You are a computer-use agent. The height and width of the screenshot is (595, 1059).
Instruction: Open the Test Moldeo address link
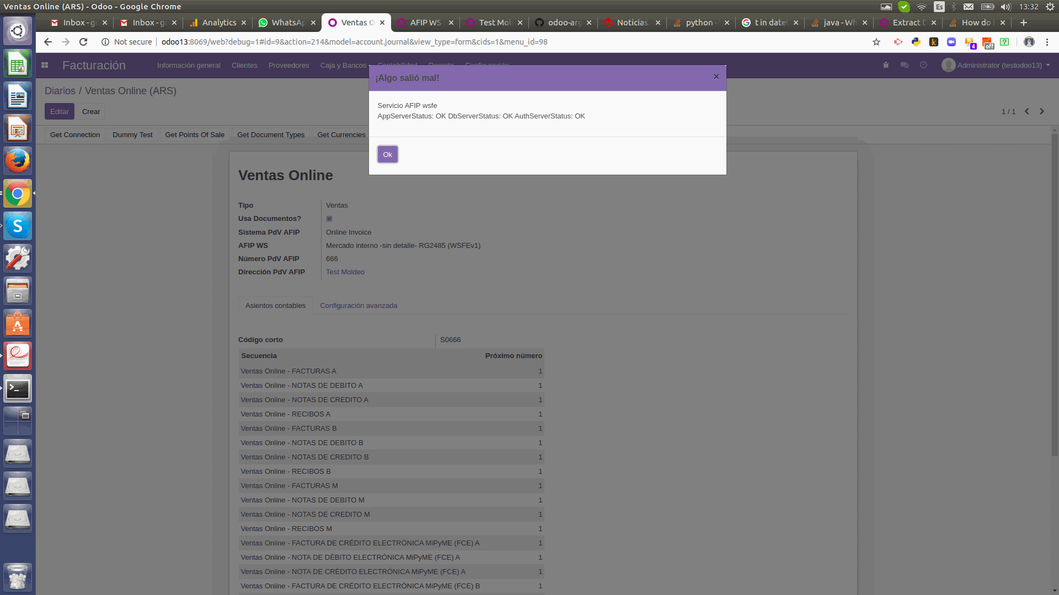(x=345, y=272)
